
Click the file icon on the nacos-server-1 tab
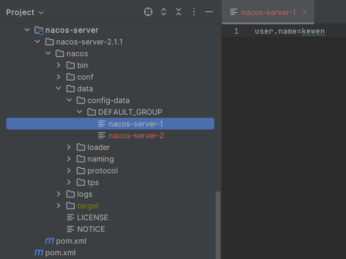tap(234, 12)
